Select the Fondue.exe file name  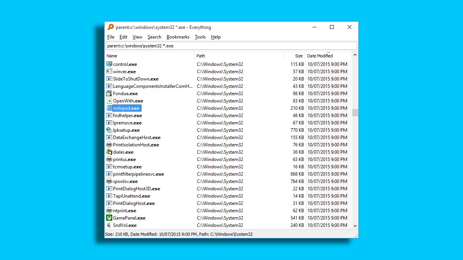(x=125, y=94)
